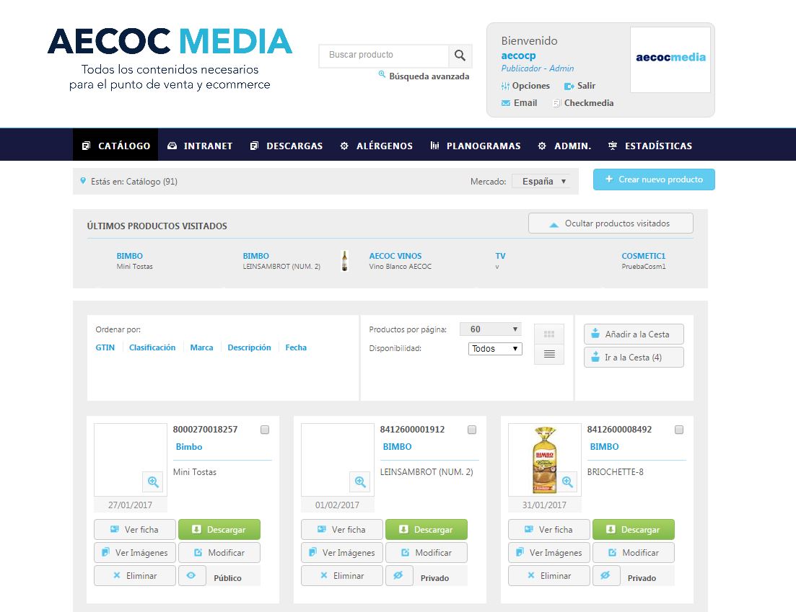
Task: Delete BRIOCHETTE-8 with Eliminar
Action: pos(549,575)
